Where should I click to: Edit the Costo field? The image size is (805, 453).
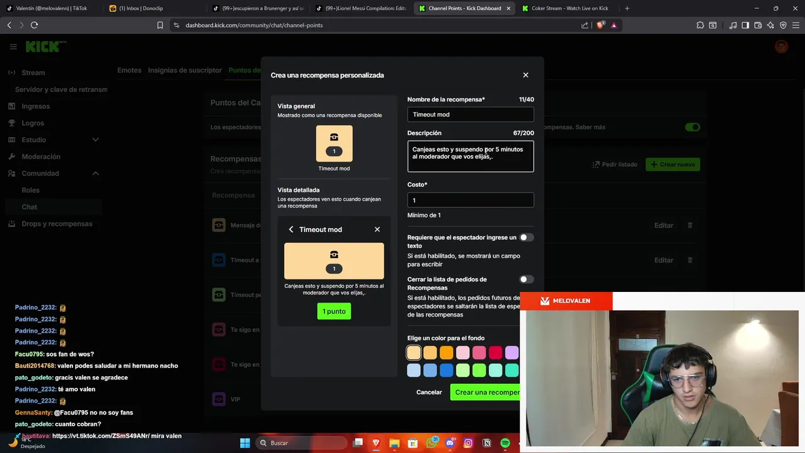470,200
